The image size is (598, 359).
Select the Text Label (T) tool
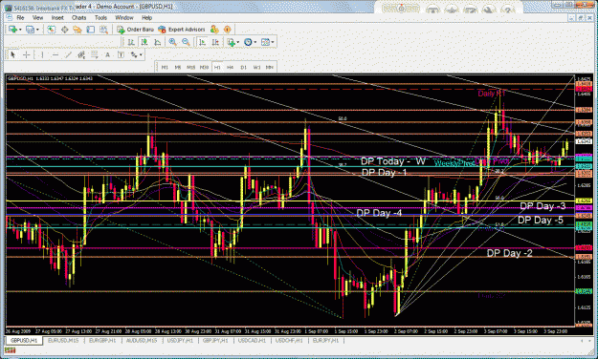click(121, 55)
